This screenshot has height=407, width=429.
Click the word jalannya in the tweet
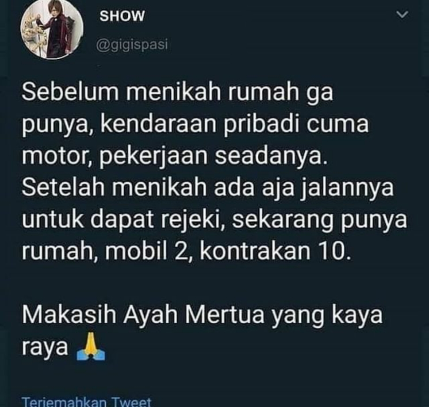348,188
